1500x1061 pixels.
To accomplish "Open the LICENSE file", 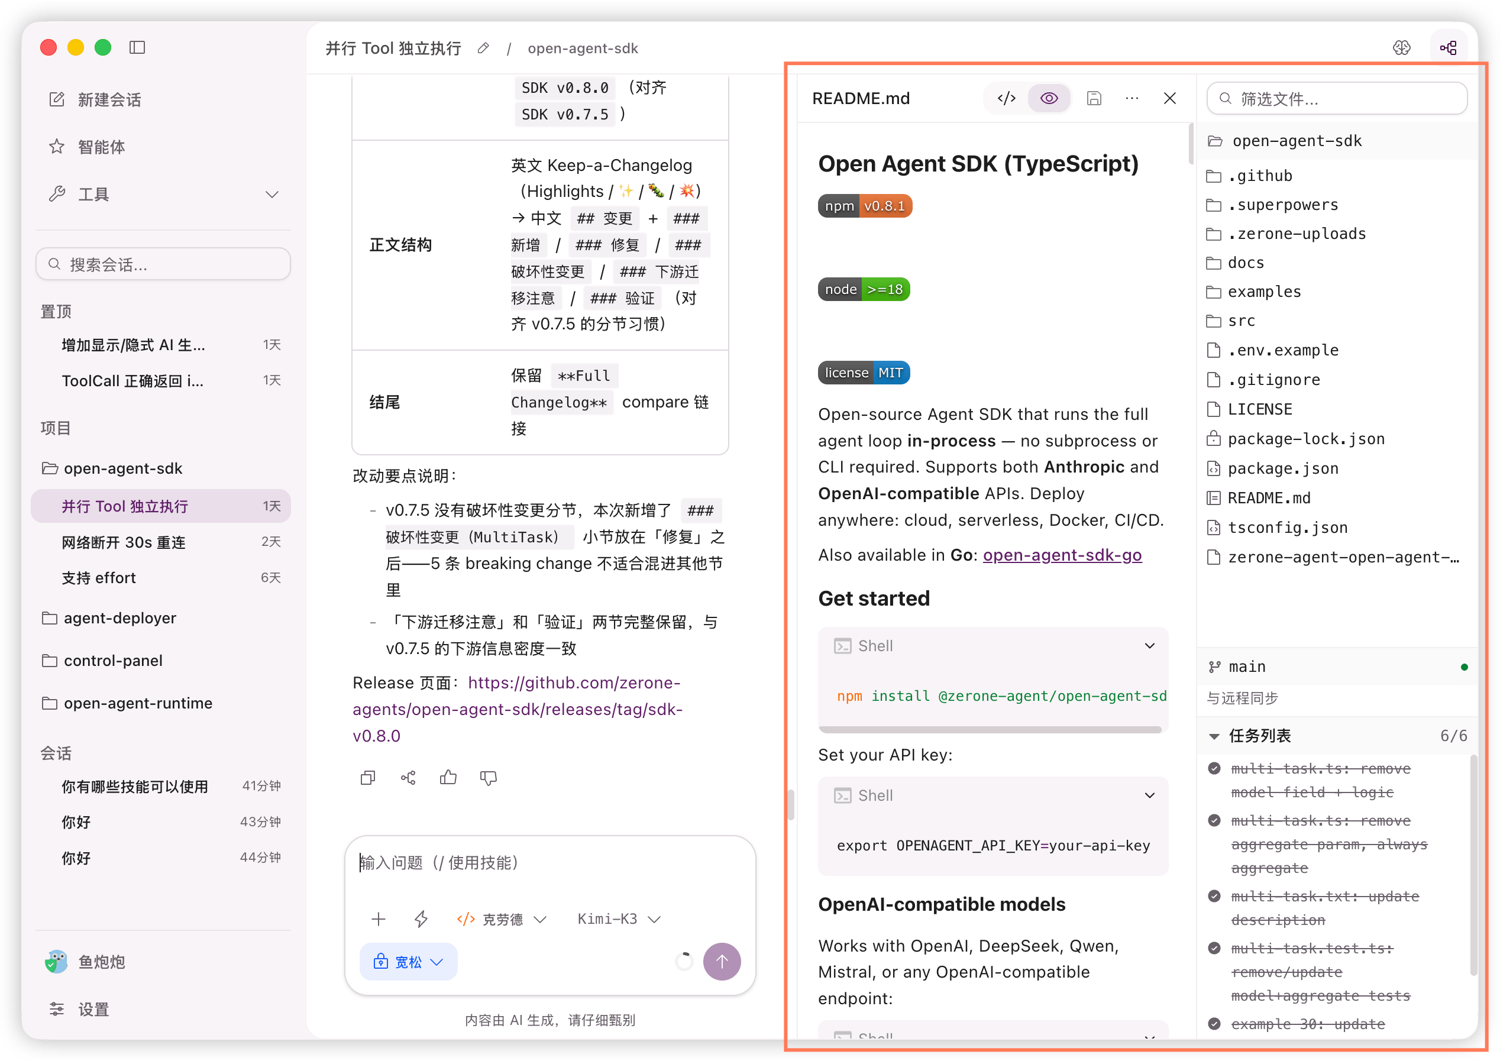I will (x=1249, y=409).
